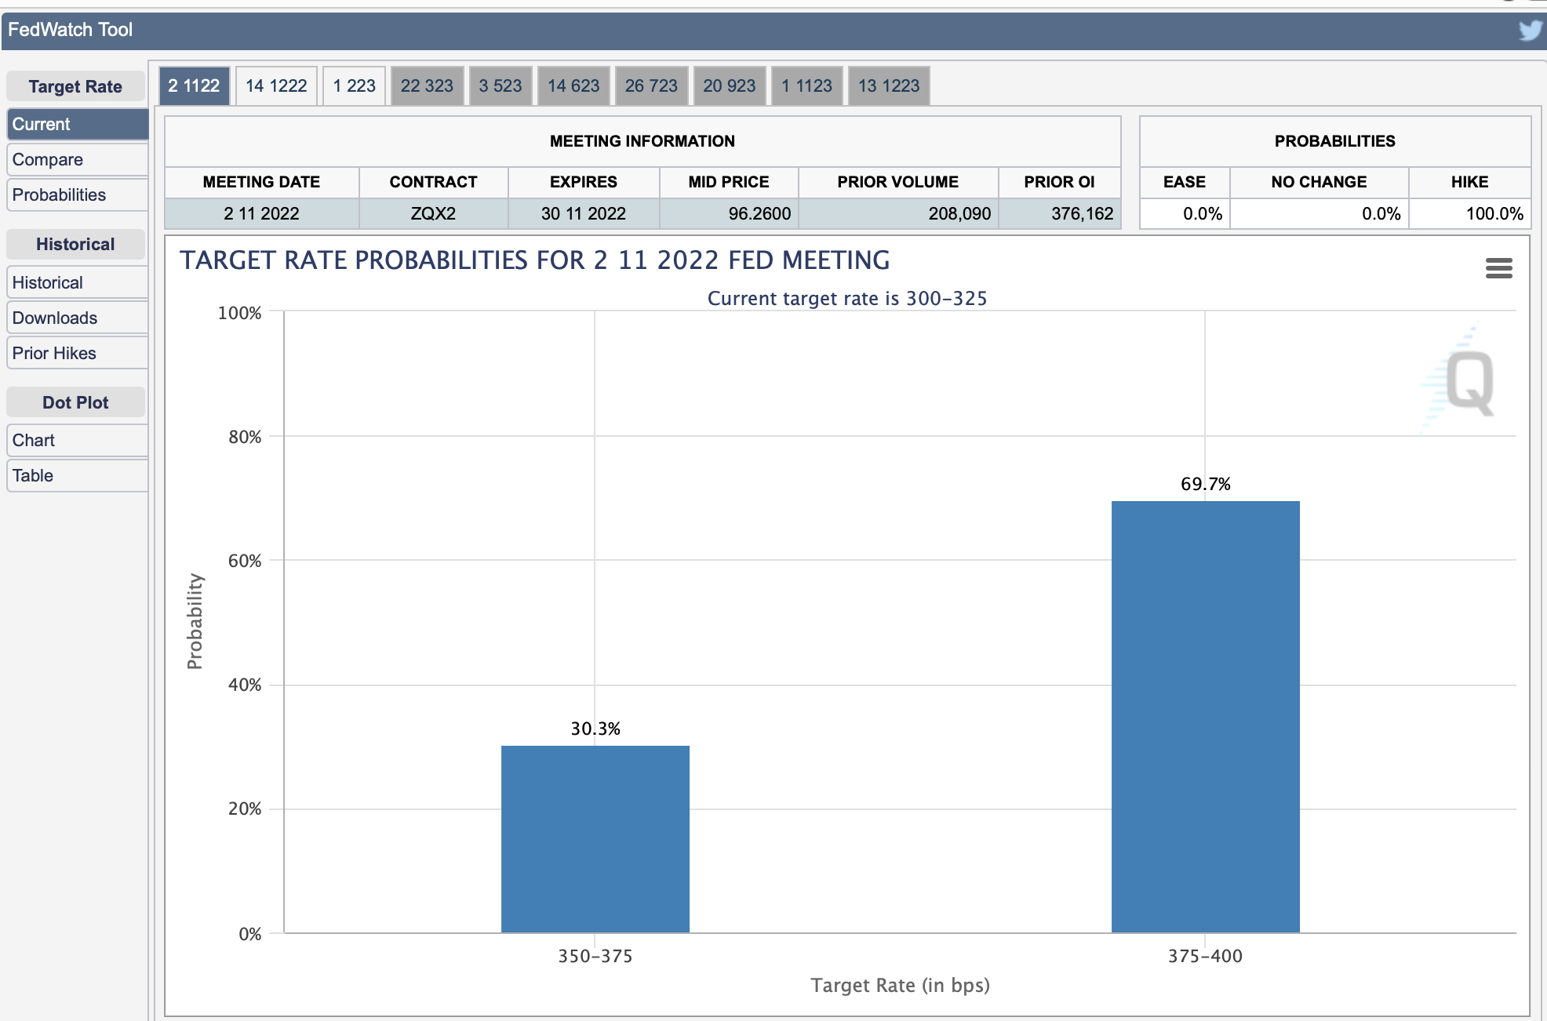Open the Dot Plot Table view
This screenshot has width=1547, height=1021.
point(77,475)
